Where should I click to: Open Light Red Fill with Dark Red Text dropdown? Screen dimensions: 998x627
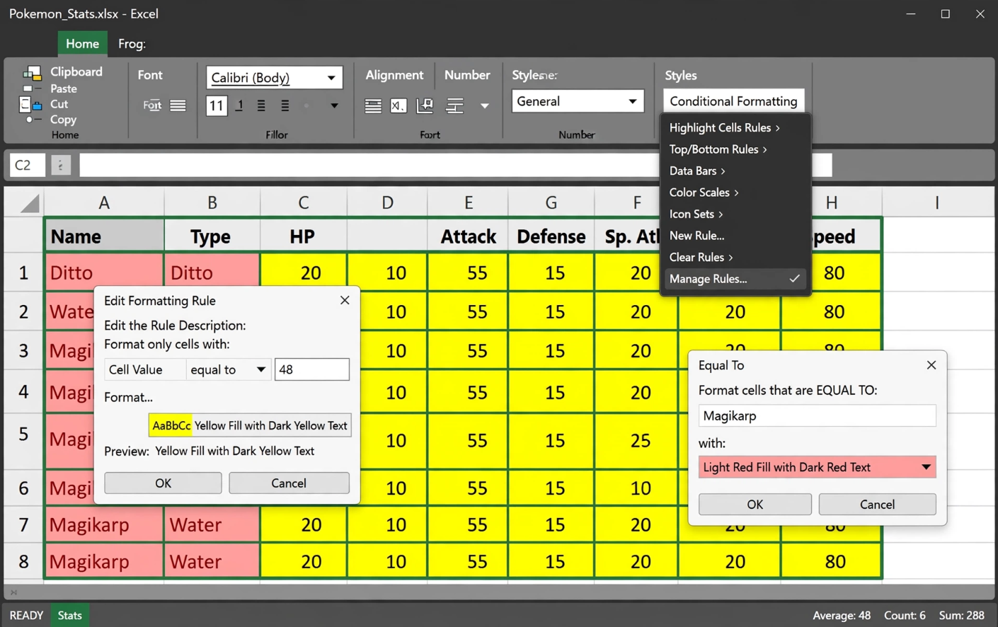click(x=818, y=467)
